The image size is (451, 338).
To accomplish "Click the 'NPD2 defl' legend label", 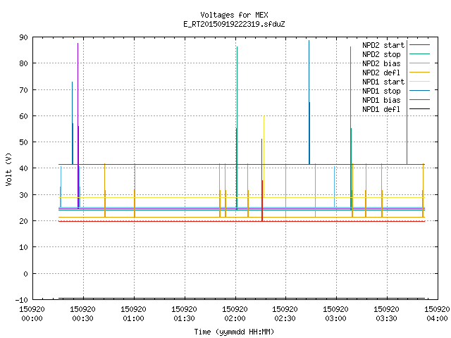I will click(381, 73).
